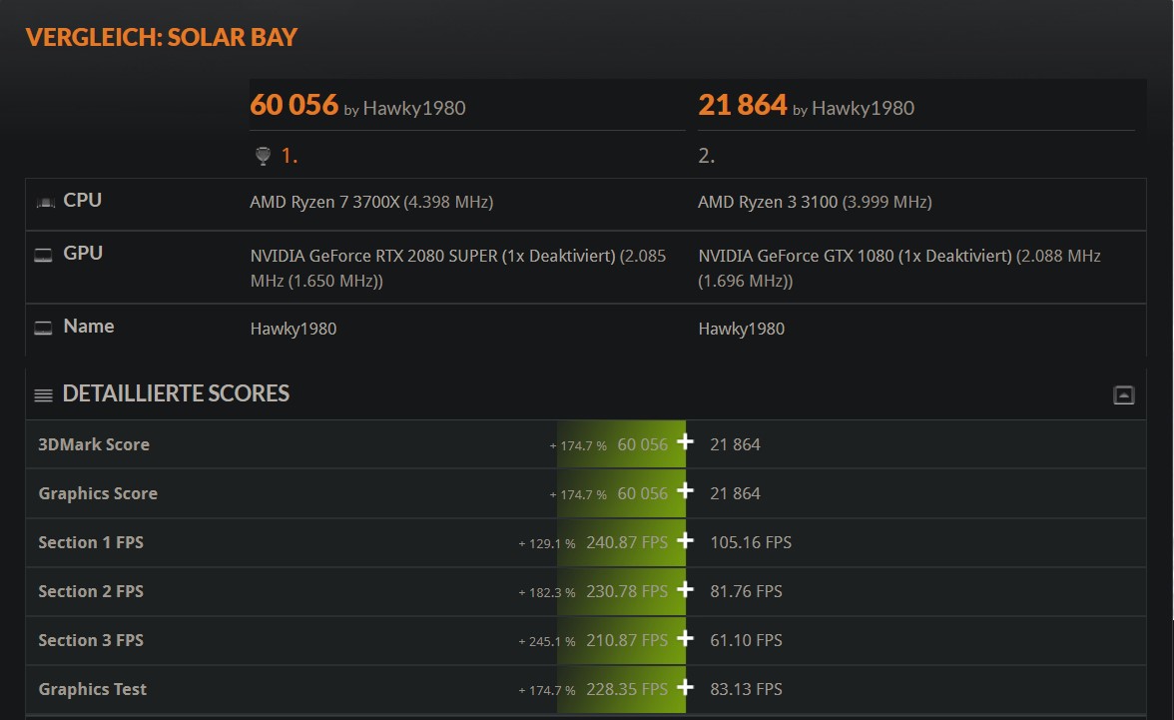Open the 21 864 score result
The image size is (1174, 720).
tap(742, 105)
